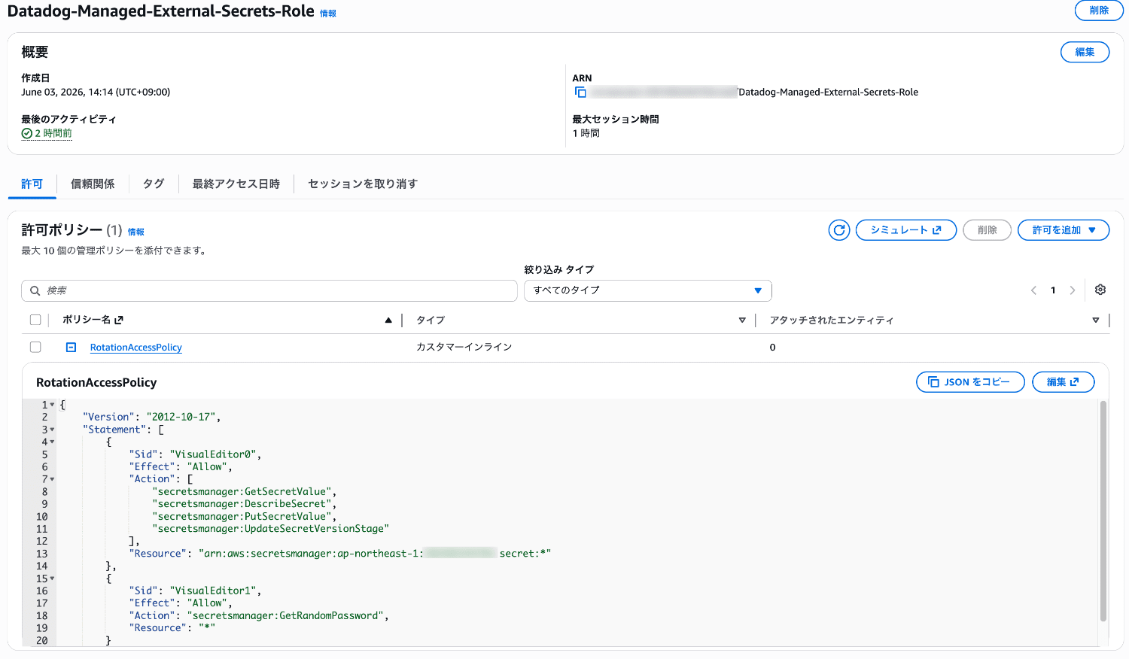Image resolution: width=1129 pixels, height=659 pixels.
Task: Click the シミュレート button
Action: pyautogui.click(x=906, y=230)
